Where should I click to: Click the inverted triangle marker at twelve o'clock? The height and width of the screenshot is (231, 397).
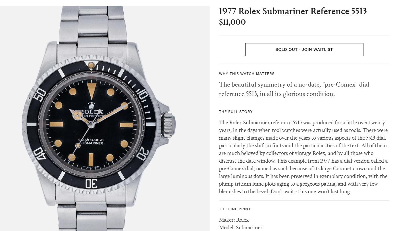pyautogui.click(x=91, y=90)
